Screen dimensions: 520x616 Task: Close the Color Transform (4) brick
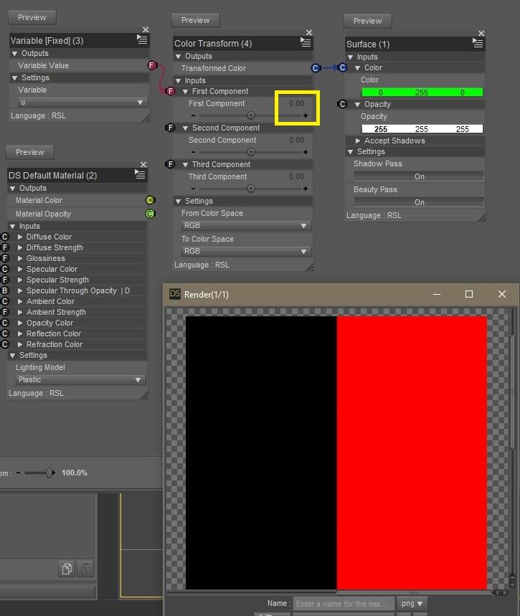click(309, 32)
